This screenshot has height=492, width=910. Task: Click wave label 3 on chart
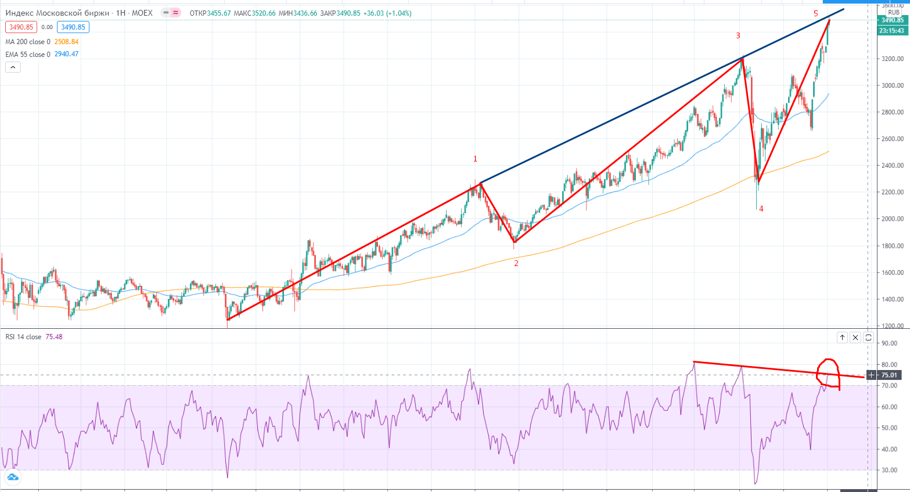click(738, 35)
